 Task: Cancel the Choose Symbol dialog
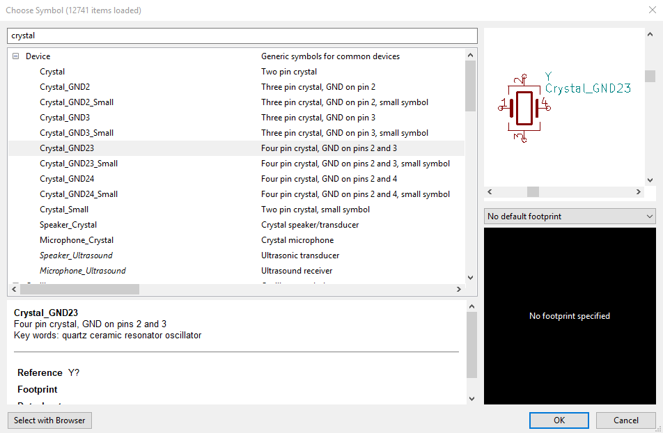pyautogui.click(x=625, y=420)
